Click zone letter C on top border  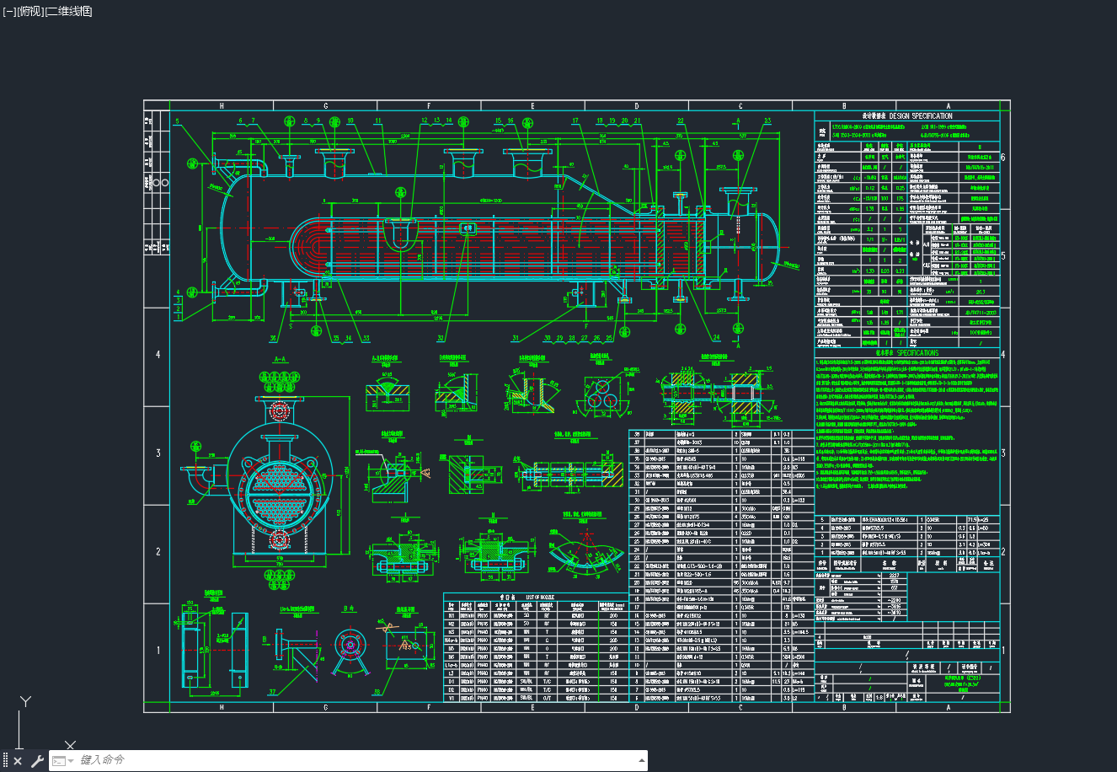pos(740,106)
